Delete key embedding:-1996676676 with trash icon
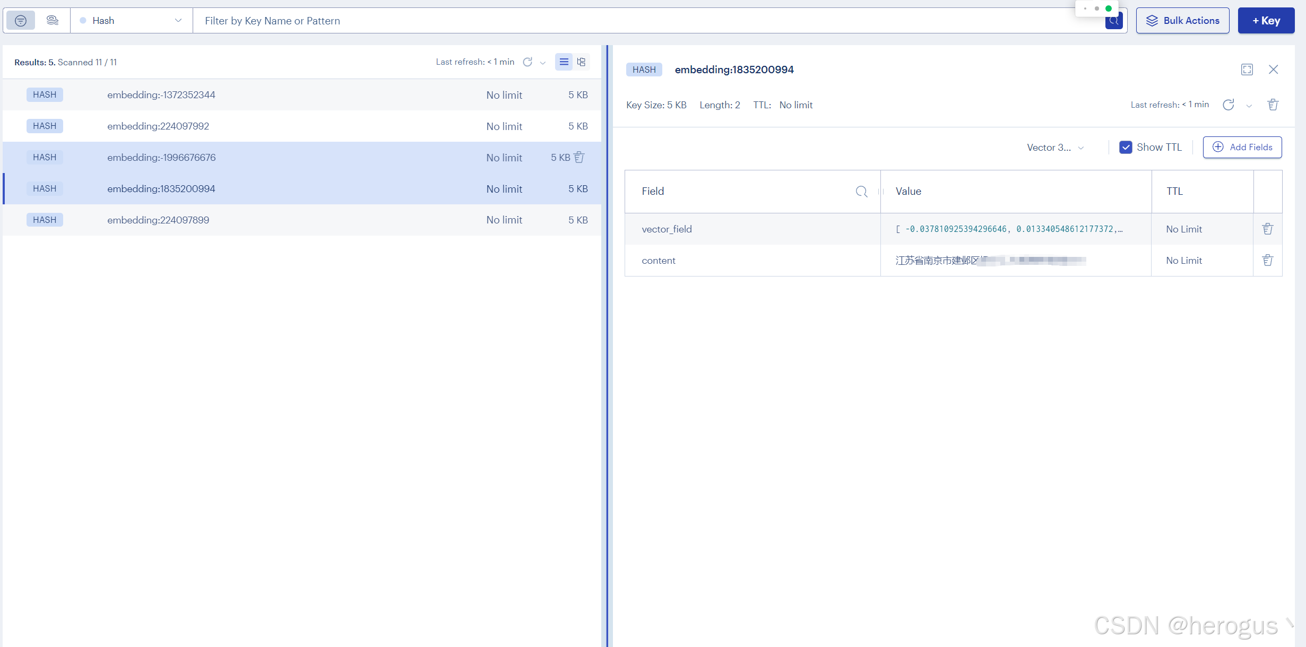This screenshot has height=647, width=1306. 580,158
